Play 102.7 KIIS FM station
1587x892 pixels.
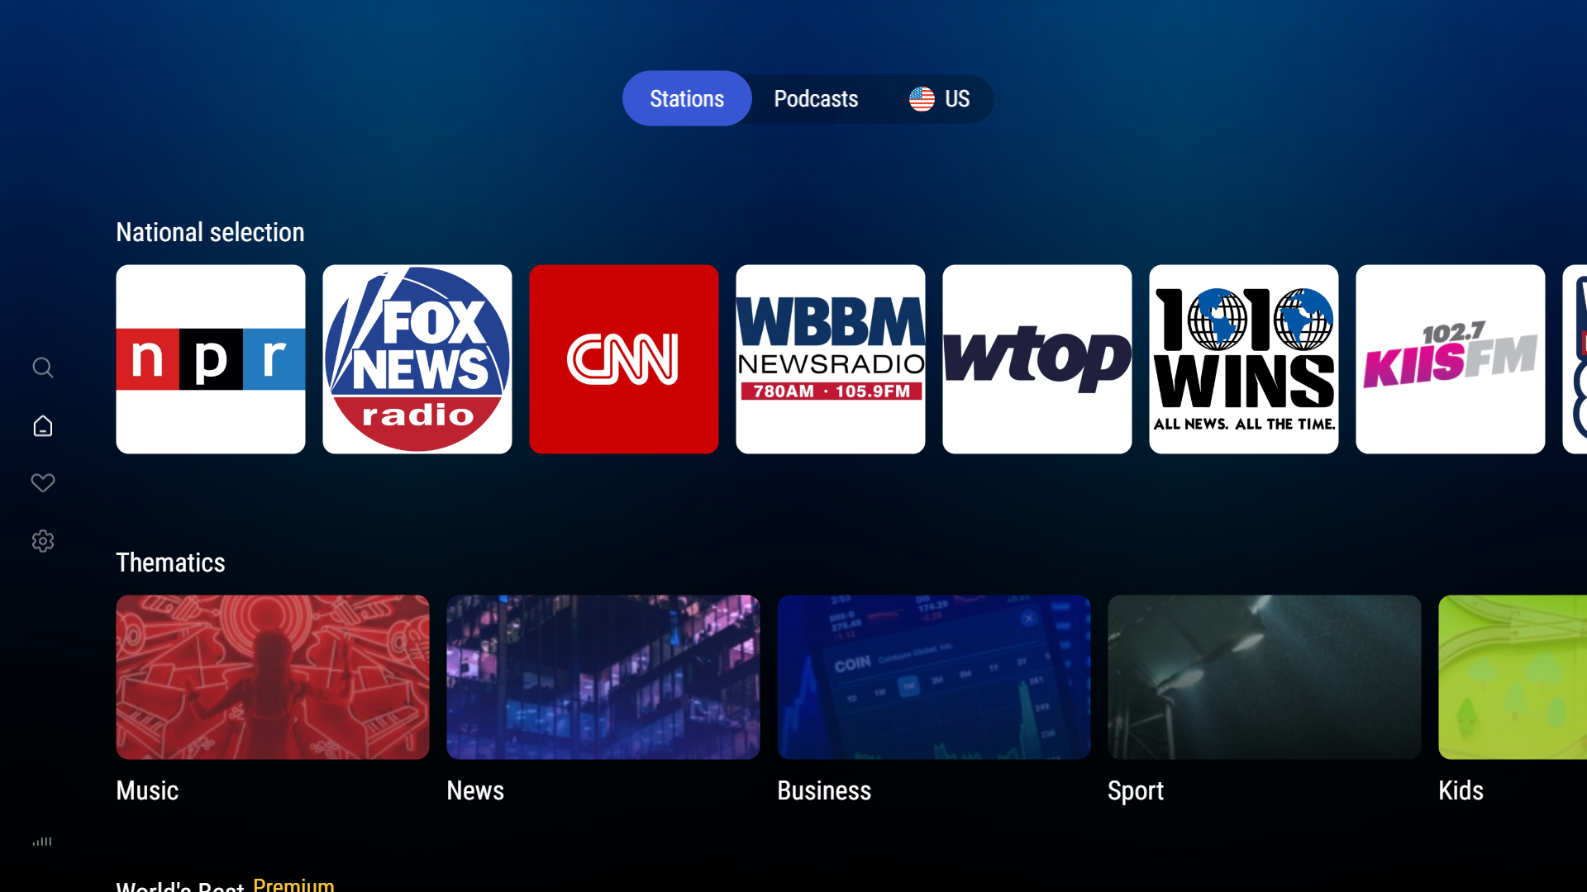coord(1451,359)
